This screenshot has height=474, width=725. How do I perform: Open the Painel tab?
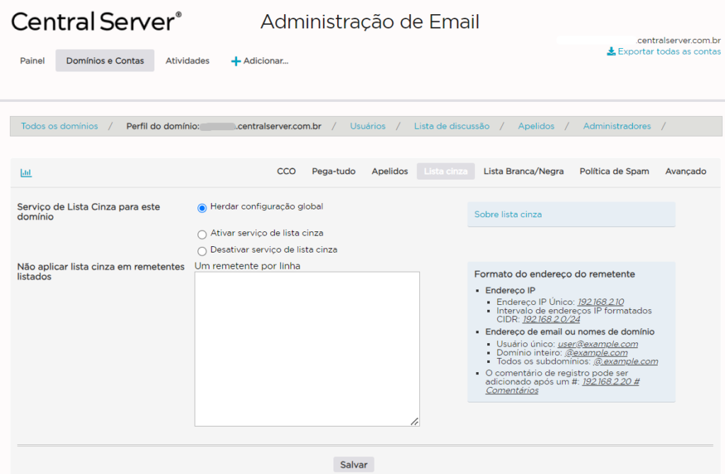tap(32, 61)
